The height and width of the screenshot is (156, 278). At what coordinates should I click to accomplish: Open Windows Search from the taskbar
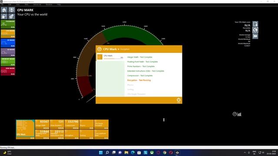click(x=107, y=153)
